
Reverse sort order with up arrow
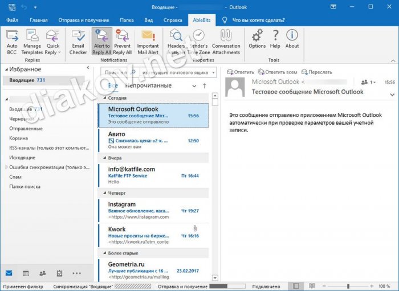pos(204,86)
